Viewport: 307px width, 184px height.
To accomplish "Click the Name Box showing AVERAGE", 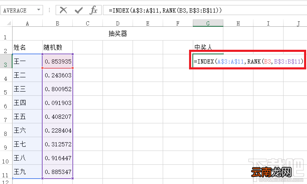I will (x=21, y=10).
